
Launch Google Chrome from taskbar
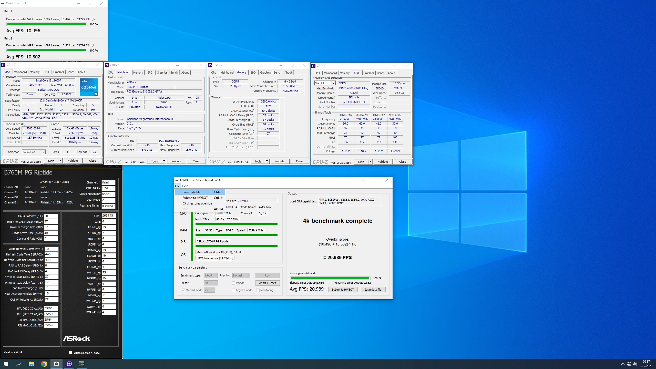tap(44, 364)
